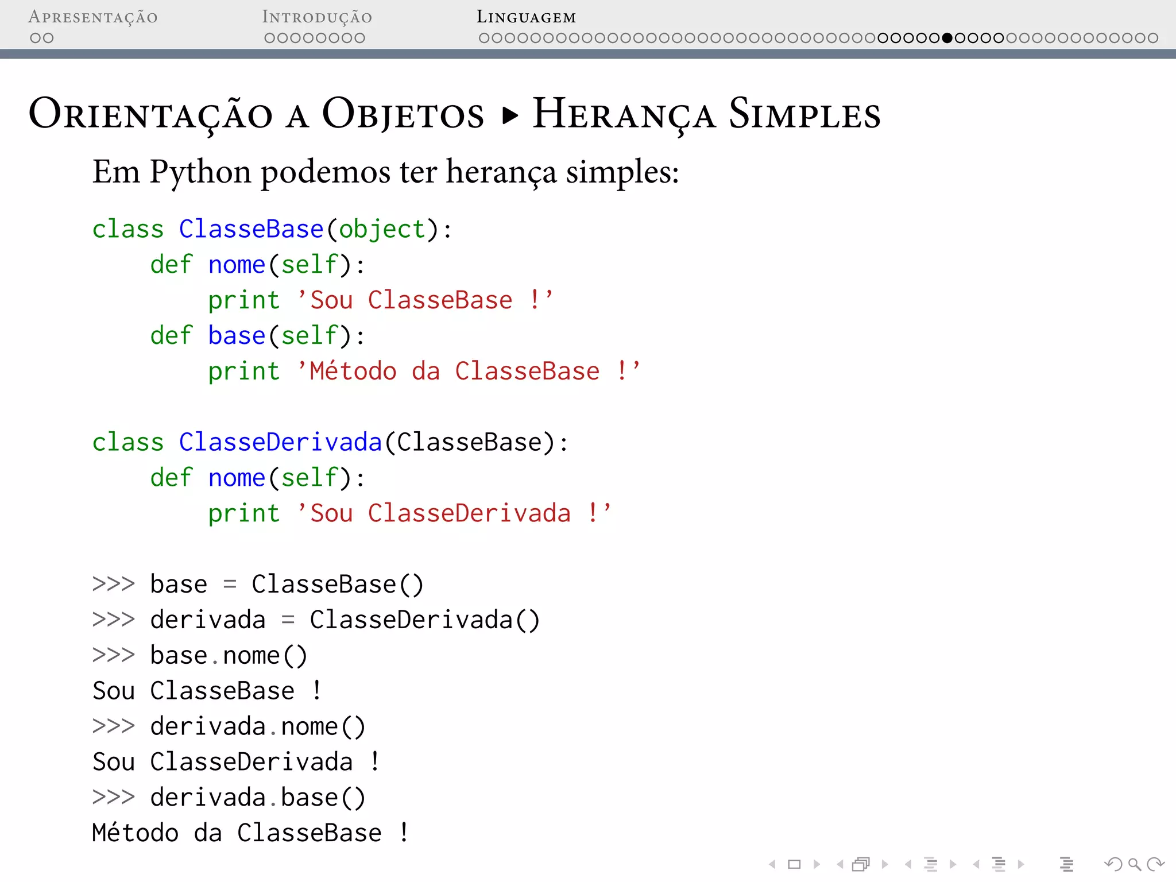Select dot immediately before the filled dot
1176x882 pixels.
click(x=934, y=38)
